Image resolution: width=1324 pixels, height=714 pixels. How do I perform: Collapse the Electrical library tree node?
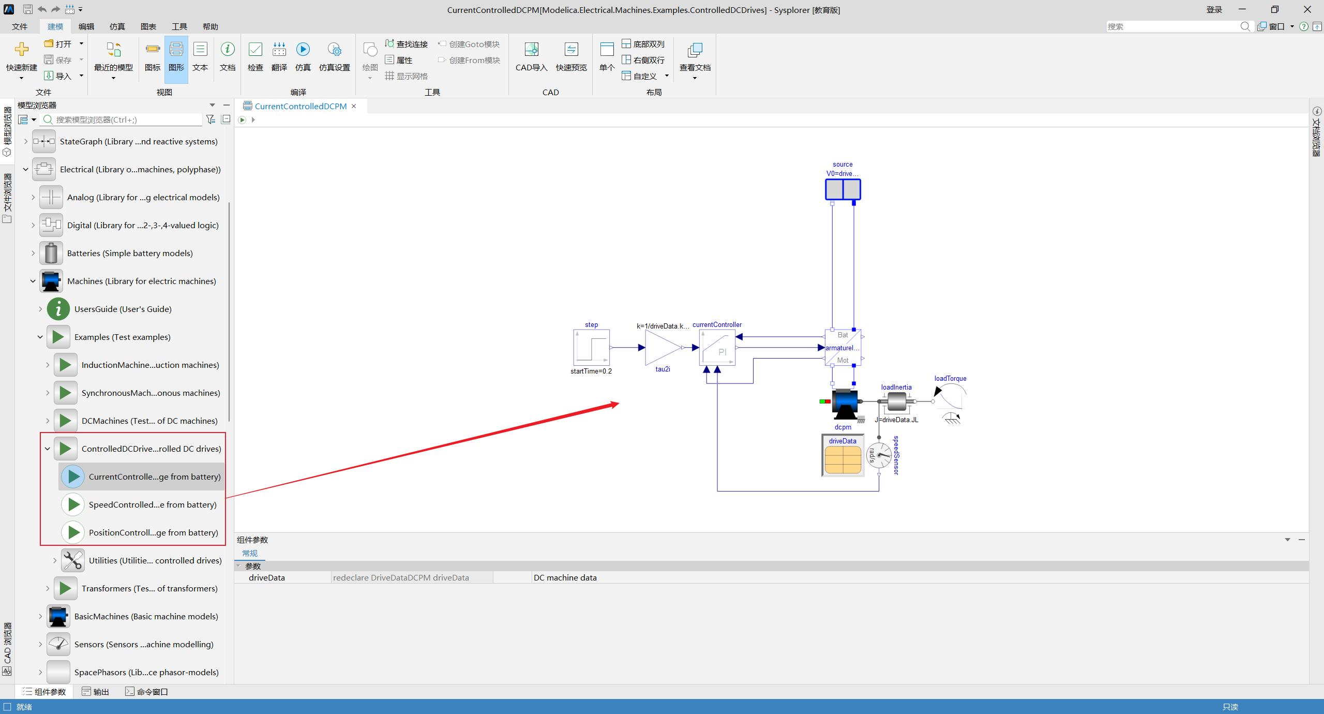tap(25, 169)
